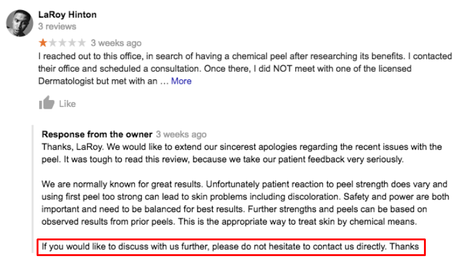This screenshot has height=263, width=470.
Task: Choose the fifth gray rating star
Action: (81, 43)
